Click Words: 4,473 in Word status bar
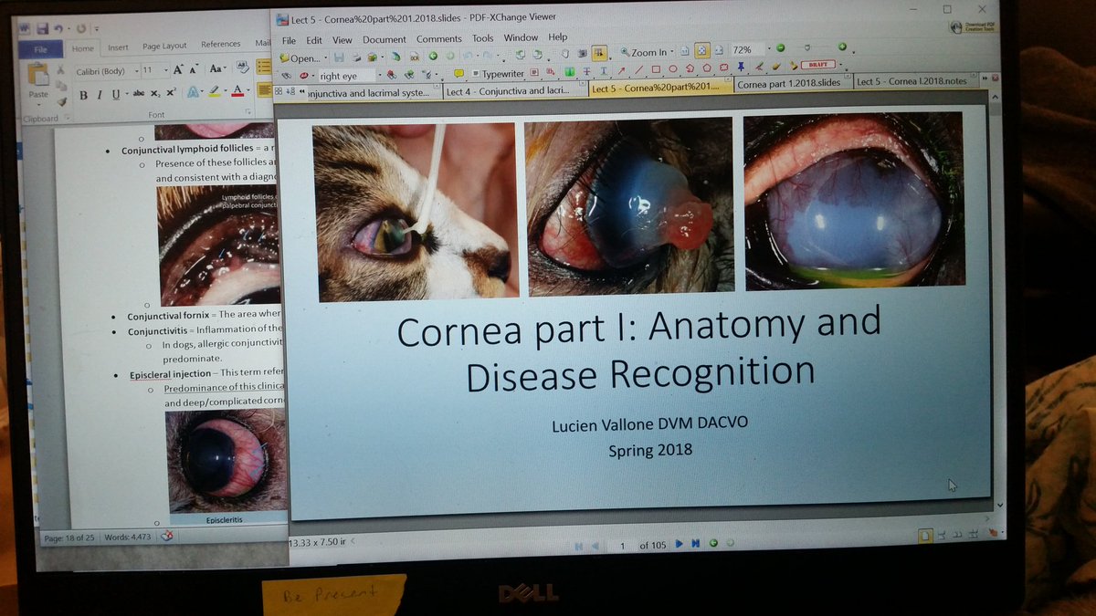Image resolution: width=1096 pixels, height=616 pixels. pos(127,538)
